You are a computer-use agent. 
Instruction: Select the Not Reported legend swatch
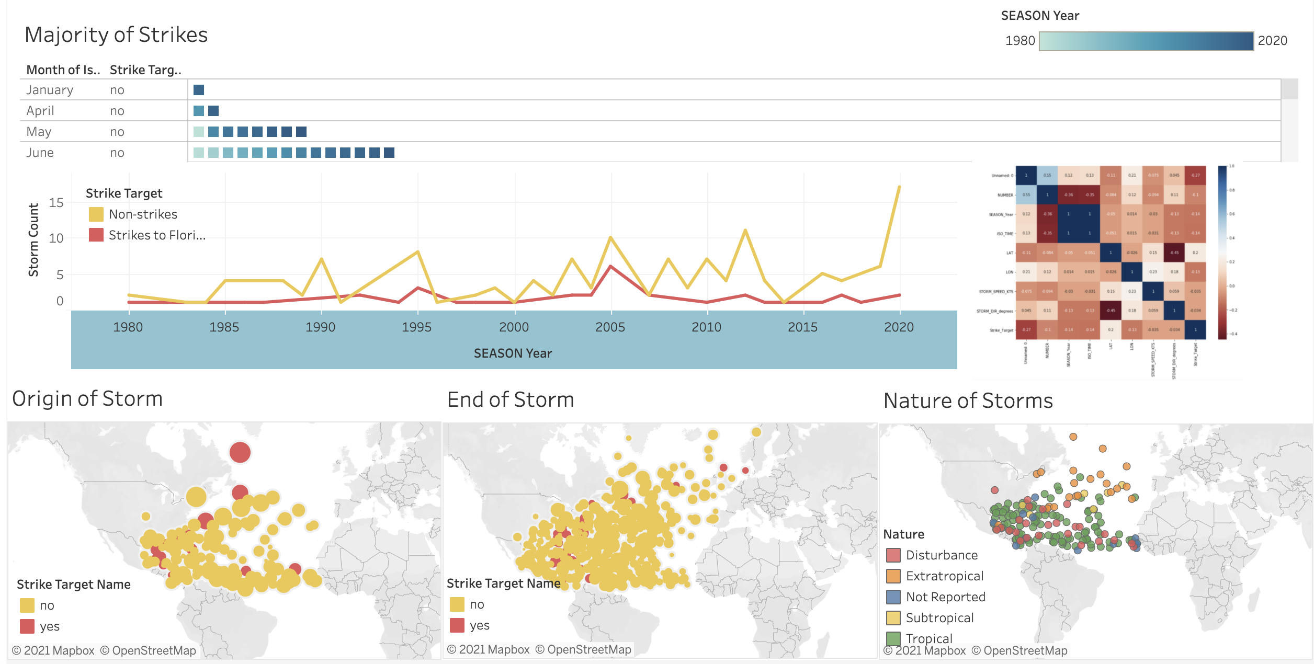pyautogui.click(x=893, y=597)
